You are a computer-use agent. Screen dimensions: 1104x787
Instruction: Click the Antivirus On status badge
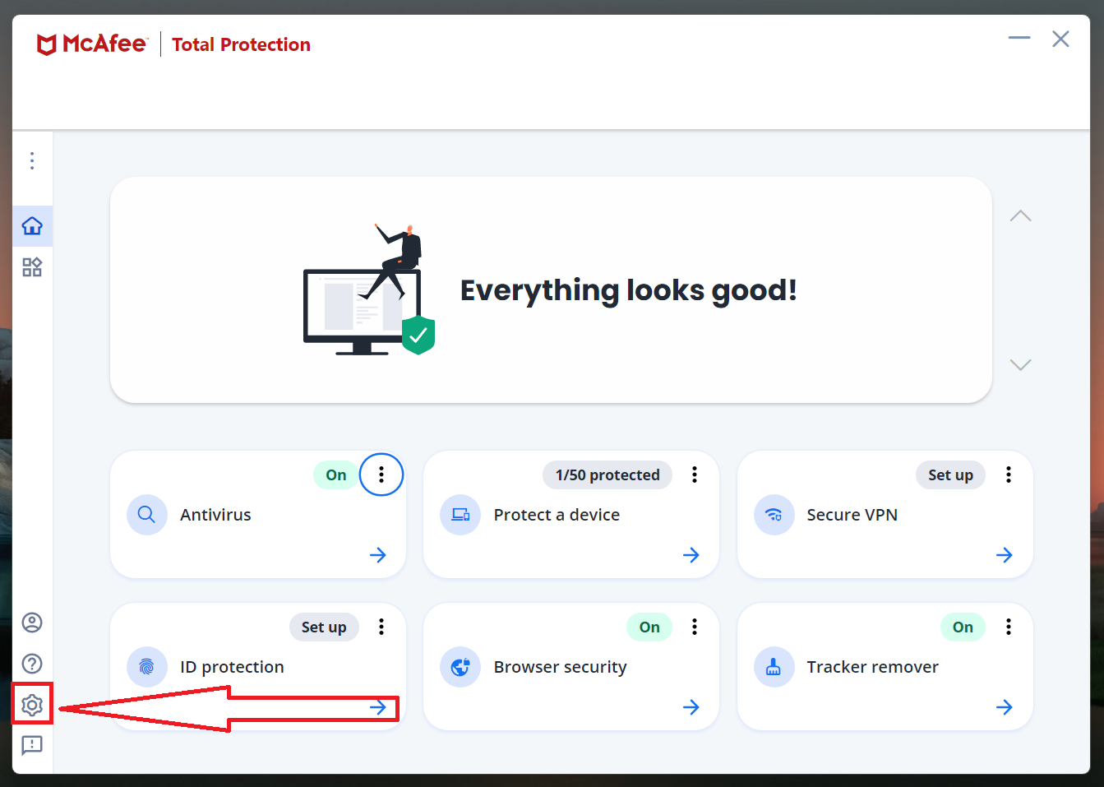pyautogui.click(x=336, y=475)
